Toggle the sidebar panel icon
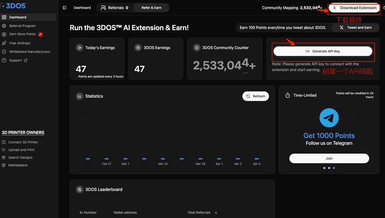385x218 pixels. click(x=65, y=7)
